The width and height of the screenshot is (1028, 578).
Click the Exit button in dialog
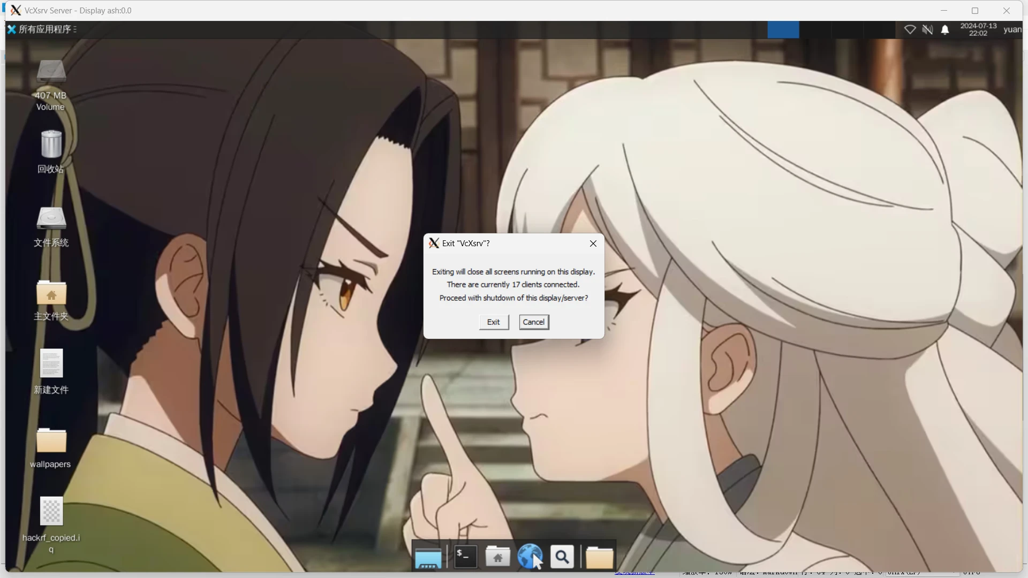494,322
